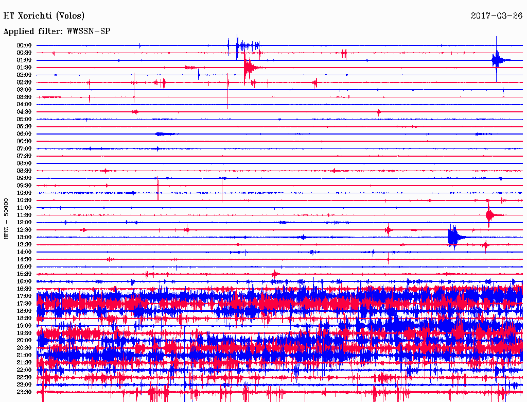
Task: Select the 19:00 time row label
Action: (x=24, y=326)
